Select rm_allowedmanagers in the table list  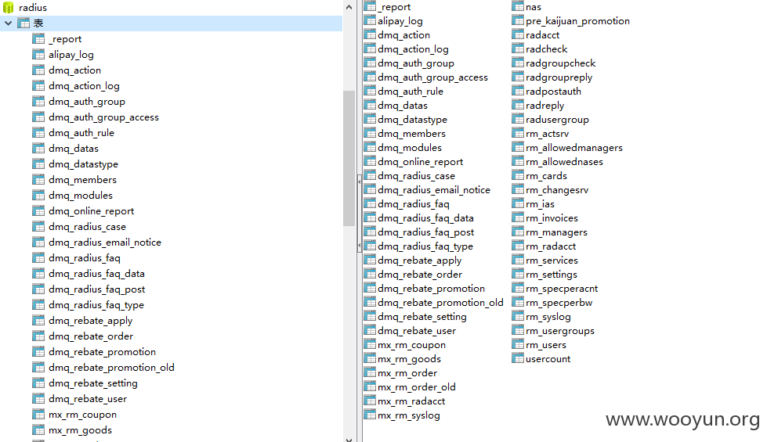[x=574, y=148]
